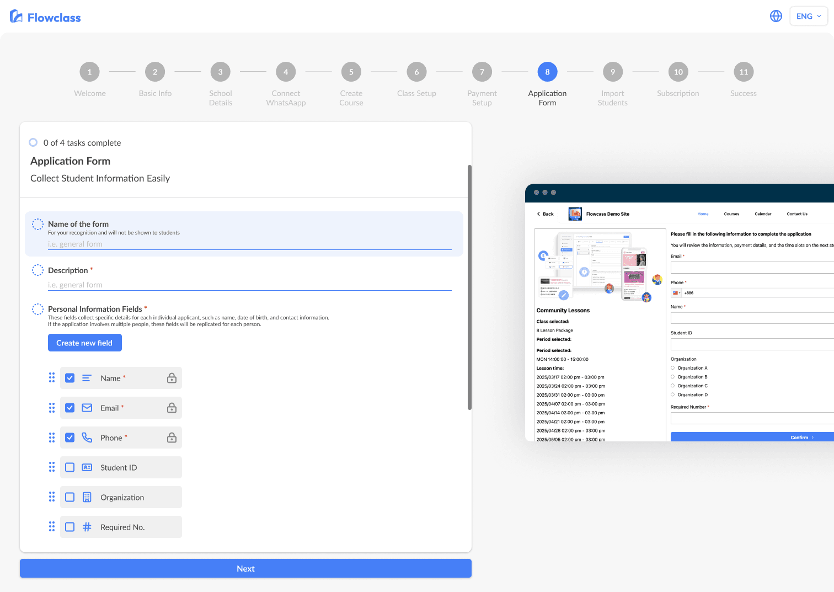Click the Email field in preview
Image resolution: width=834 pixels, height=592 pixels.
pos(752,268)
